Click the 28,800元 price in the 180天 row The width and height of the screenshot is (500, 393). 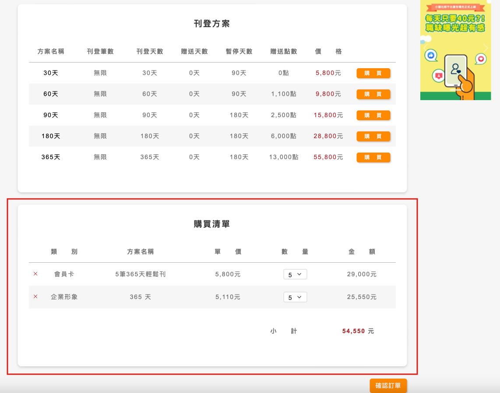pos(328,136)
